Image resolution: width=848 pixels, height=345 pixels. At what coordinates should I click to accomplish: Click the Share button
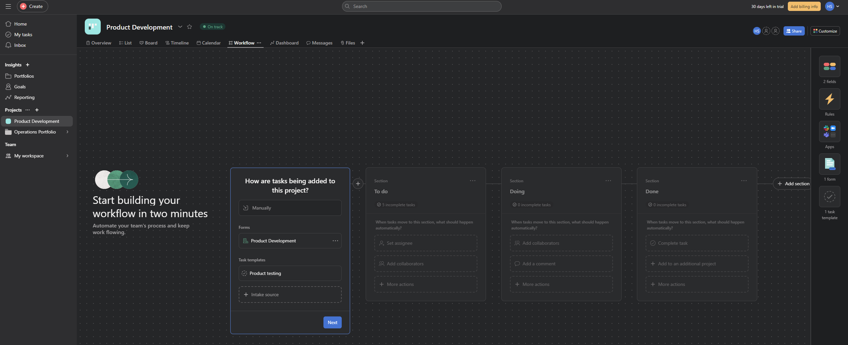pos(794,31)
